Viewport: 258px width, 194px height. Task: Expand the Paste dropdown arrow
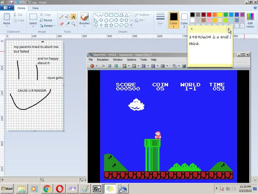(7, 26)
